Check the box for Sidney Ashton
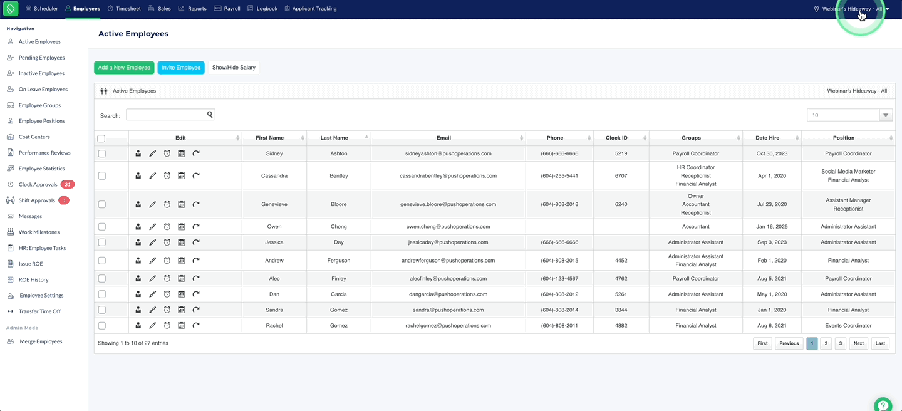902x411 pixels. click(102, 153)
